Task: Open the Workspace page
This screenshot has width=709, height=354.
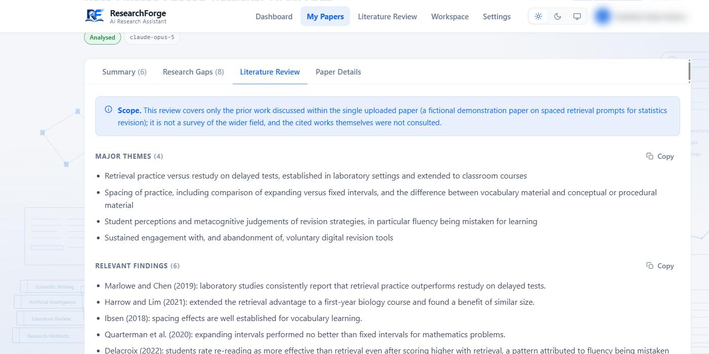Action: 450,16
